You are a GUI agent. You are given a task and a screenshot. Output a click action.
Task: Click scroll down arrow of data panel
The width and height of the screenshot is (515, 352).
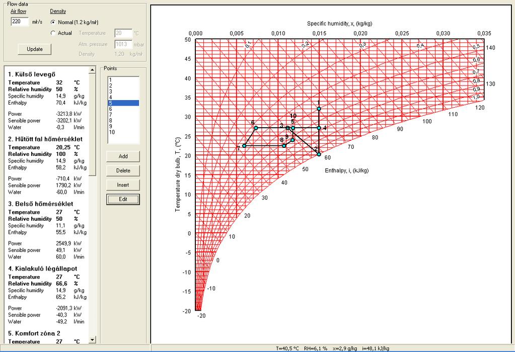coord(92,340)
